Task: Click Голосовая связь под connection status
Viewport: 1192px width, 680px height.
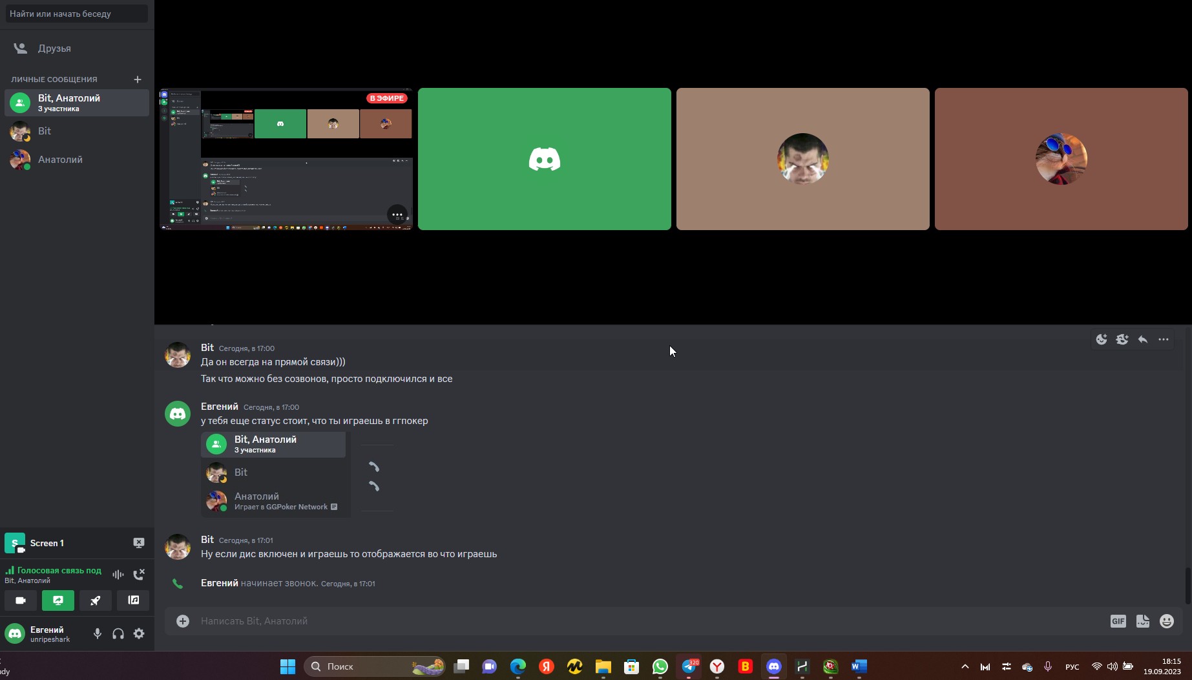Action: [x=59, y=570]
